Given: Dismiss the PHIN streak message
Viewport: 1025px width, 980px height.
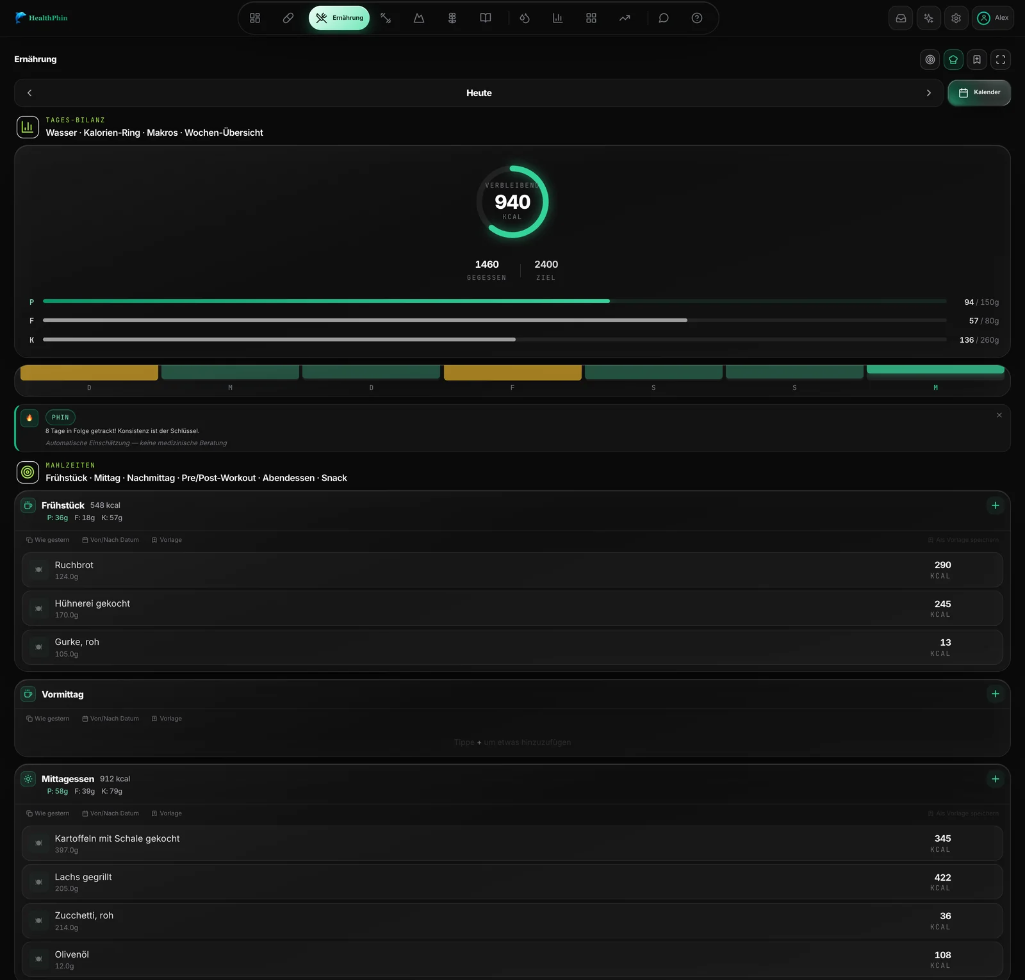Looking at the screenshot, I should coord(999,415).
